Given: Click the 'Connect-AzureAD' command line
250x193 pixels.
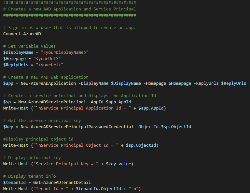Looking at the screenshot, I should [x=22, y=34].
